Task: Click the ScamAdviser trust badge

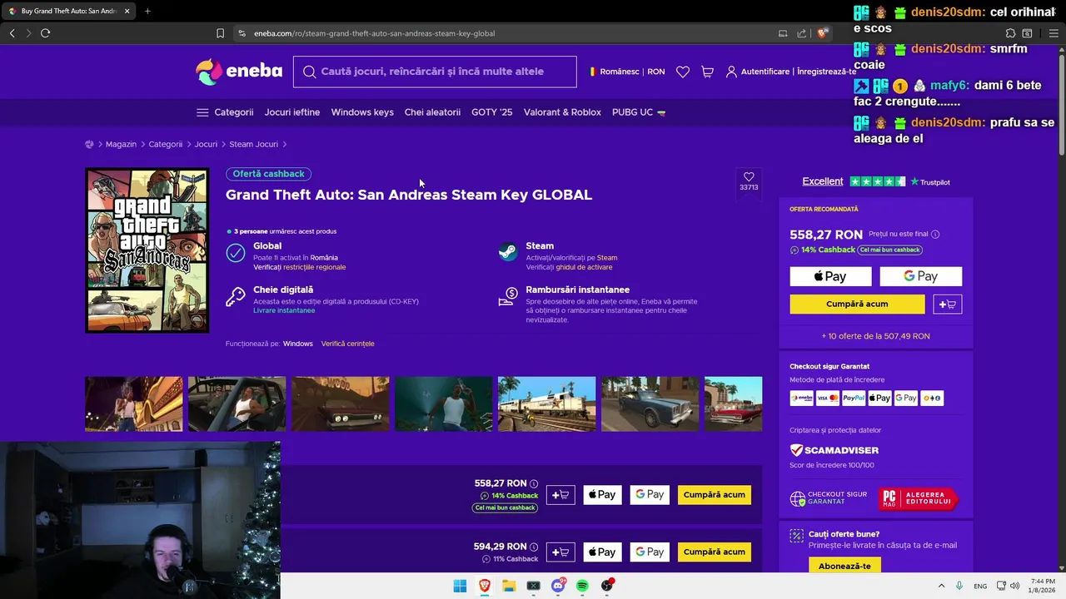Action: coord(834,450)
